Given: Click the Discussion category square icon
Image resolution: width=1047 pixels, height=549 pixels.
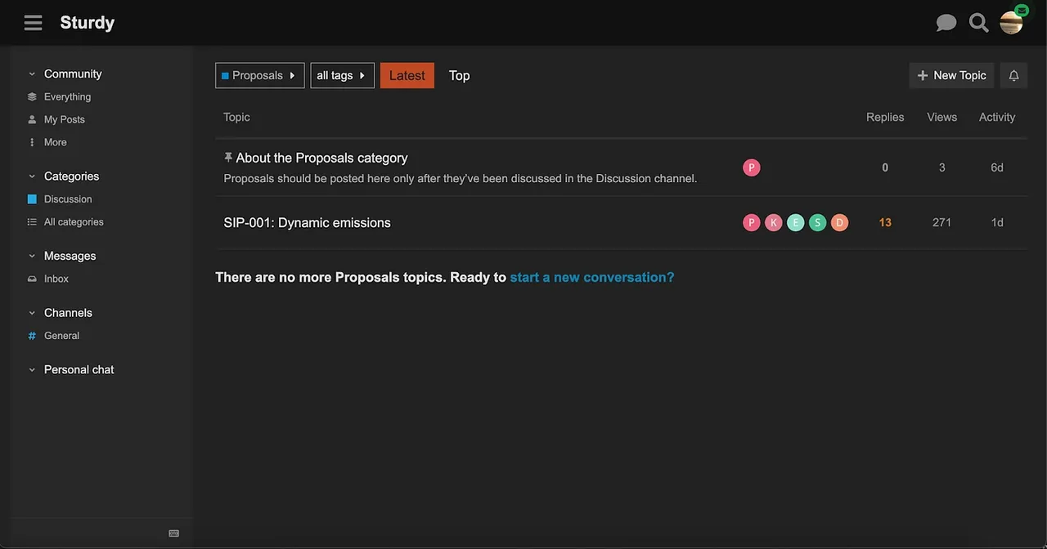Looking at the screenshot, I should [32, 199].
